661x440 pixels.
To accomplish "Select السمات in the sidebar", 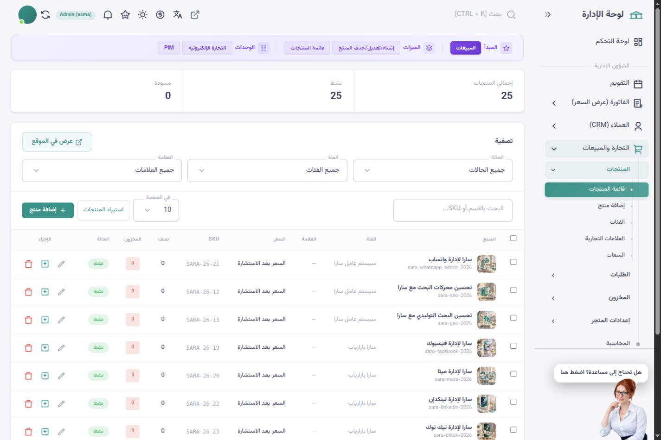I will tap(616, 255).
